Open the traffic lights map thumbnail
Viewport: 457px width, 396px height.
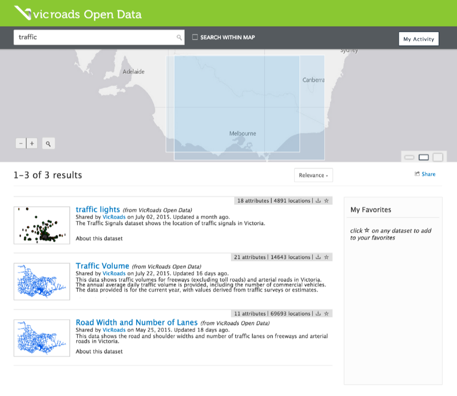pyautogui.click(x=42, y=225)
